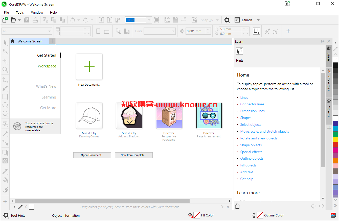Expand the document palette flyout arrow

pos(14,207)
